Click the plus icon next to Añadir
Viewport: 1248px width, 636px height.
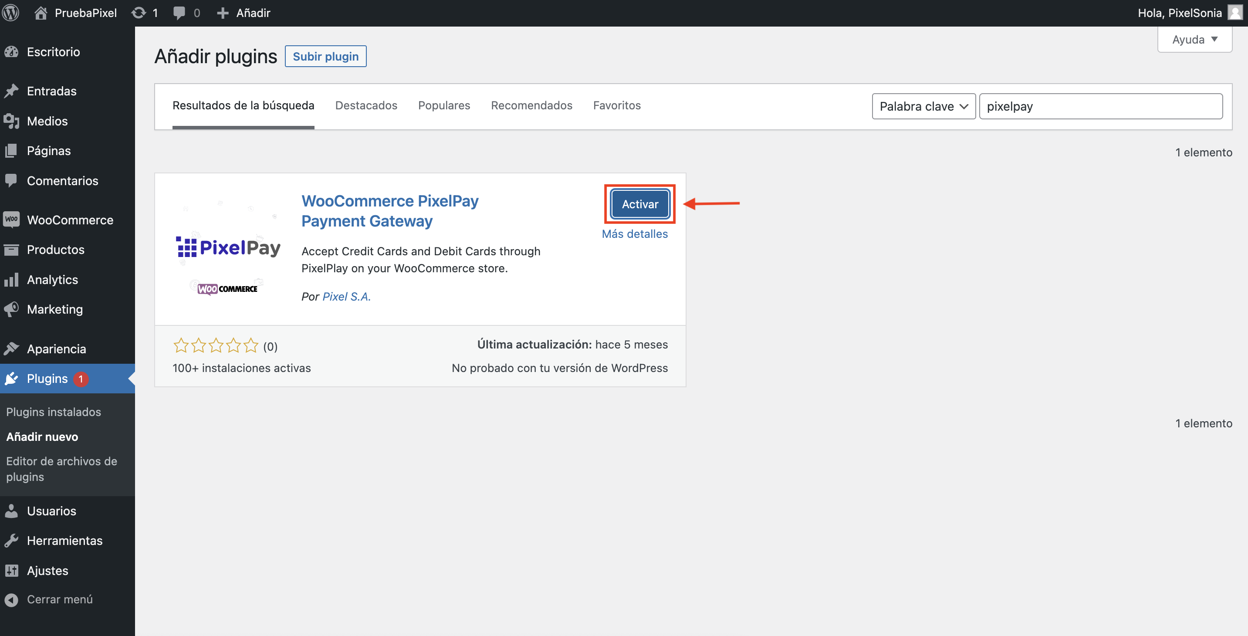[222, 13]
